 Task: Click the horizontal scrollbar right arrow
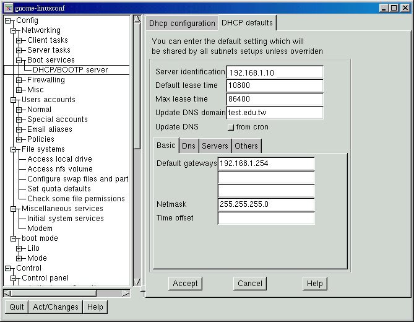126,294
